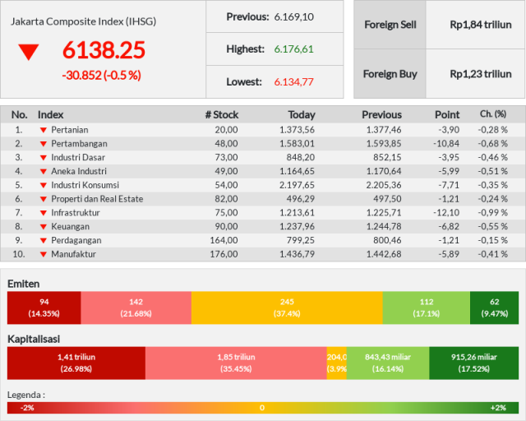
Task: Select the Ch. (%) column header
Action: point(493,114)
